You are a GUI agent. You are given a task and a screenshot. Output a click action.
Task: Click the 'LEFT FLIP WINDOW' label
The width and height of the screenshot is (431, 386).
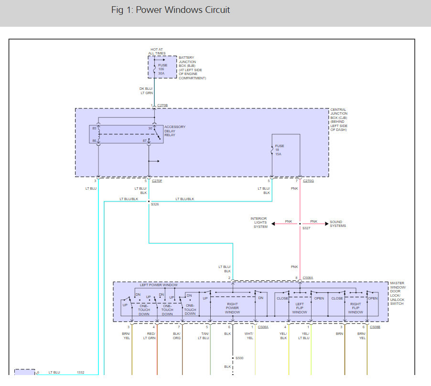pyautogui.click(x=300, y=308)
